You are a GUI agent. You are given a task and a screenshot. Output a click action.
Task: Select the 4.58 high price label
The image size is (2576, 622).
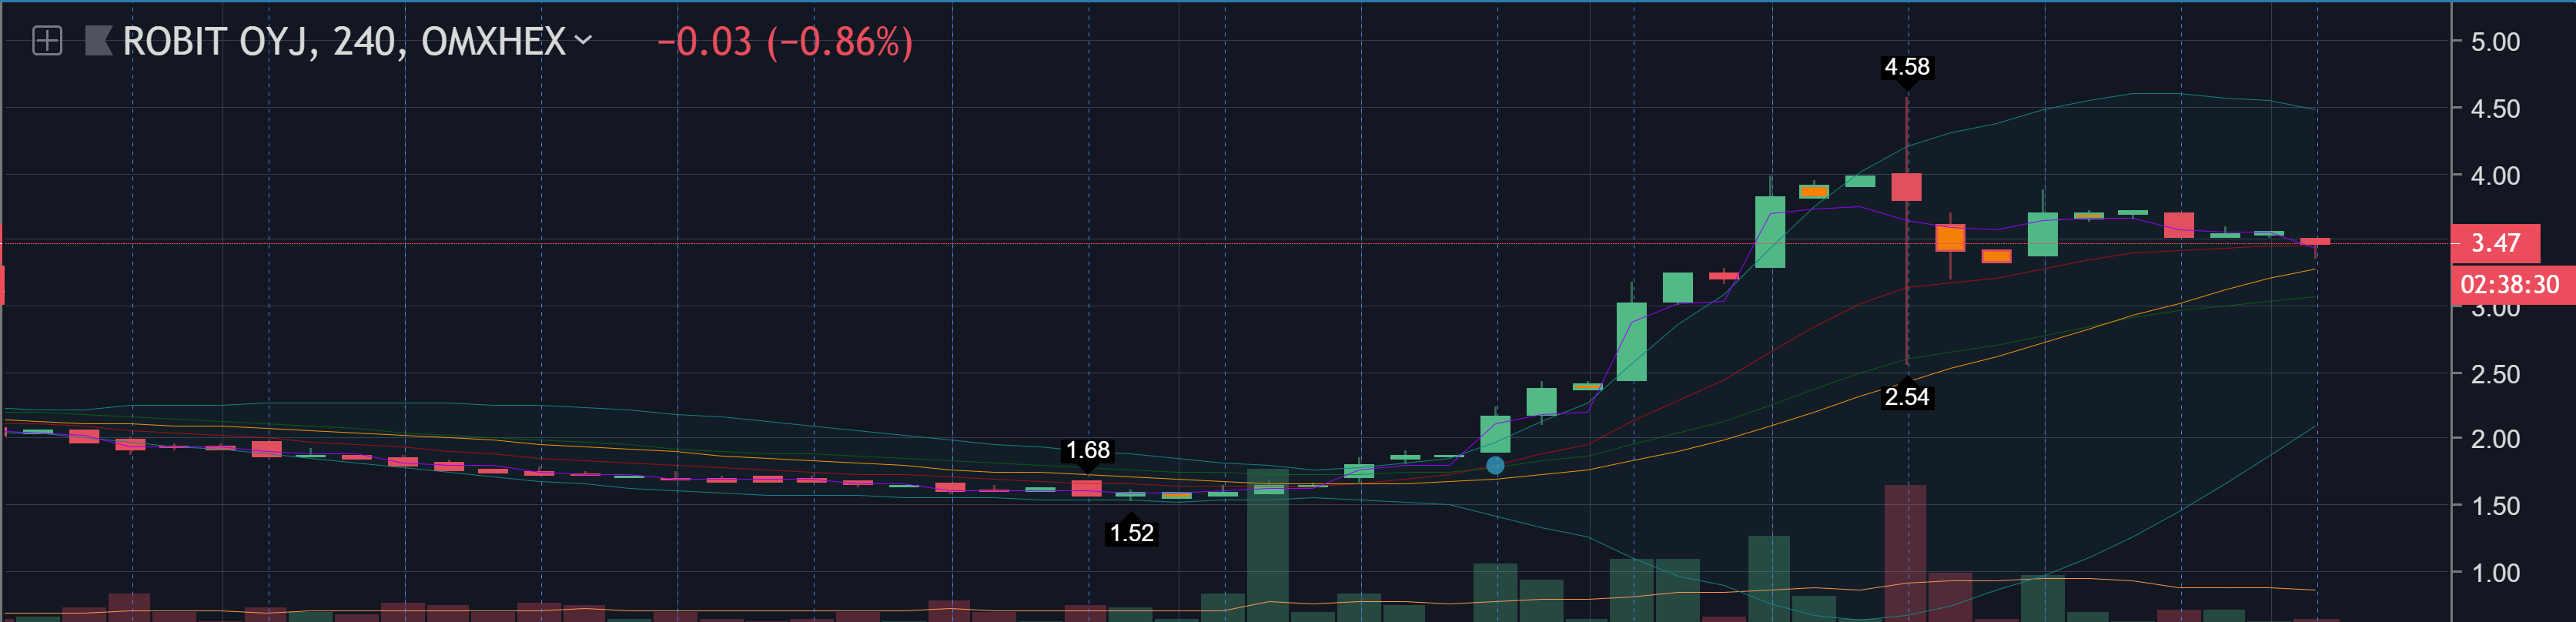1906,67
